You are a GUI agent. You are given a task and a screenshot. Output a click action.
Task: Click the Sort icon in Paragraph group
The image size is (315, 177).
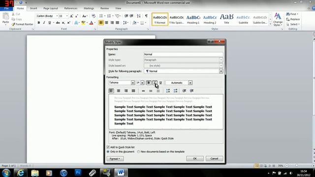pyautogui.click(x=139, y=16)
